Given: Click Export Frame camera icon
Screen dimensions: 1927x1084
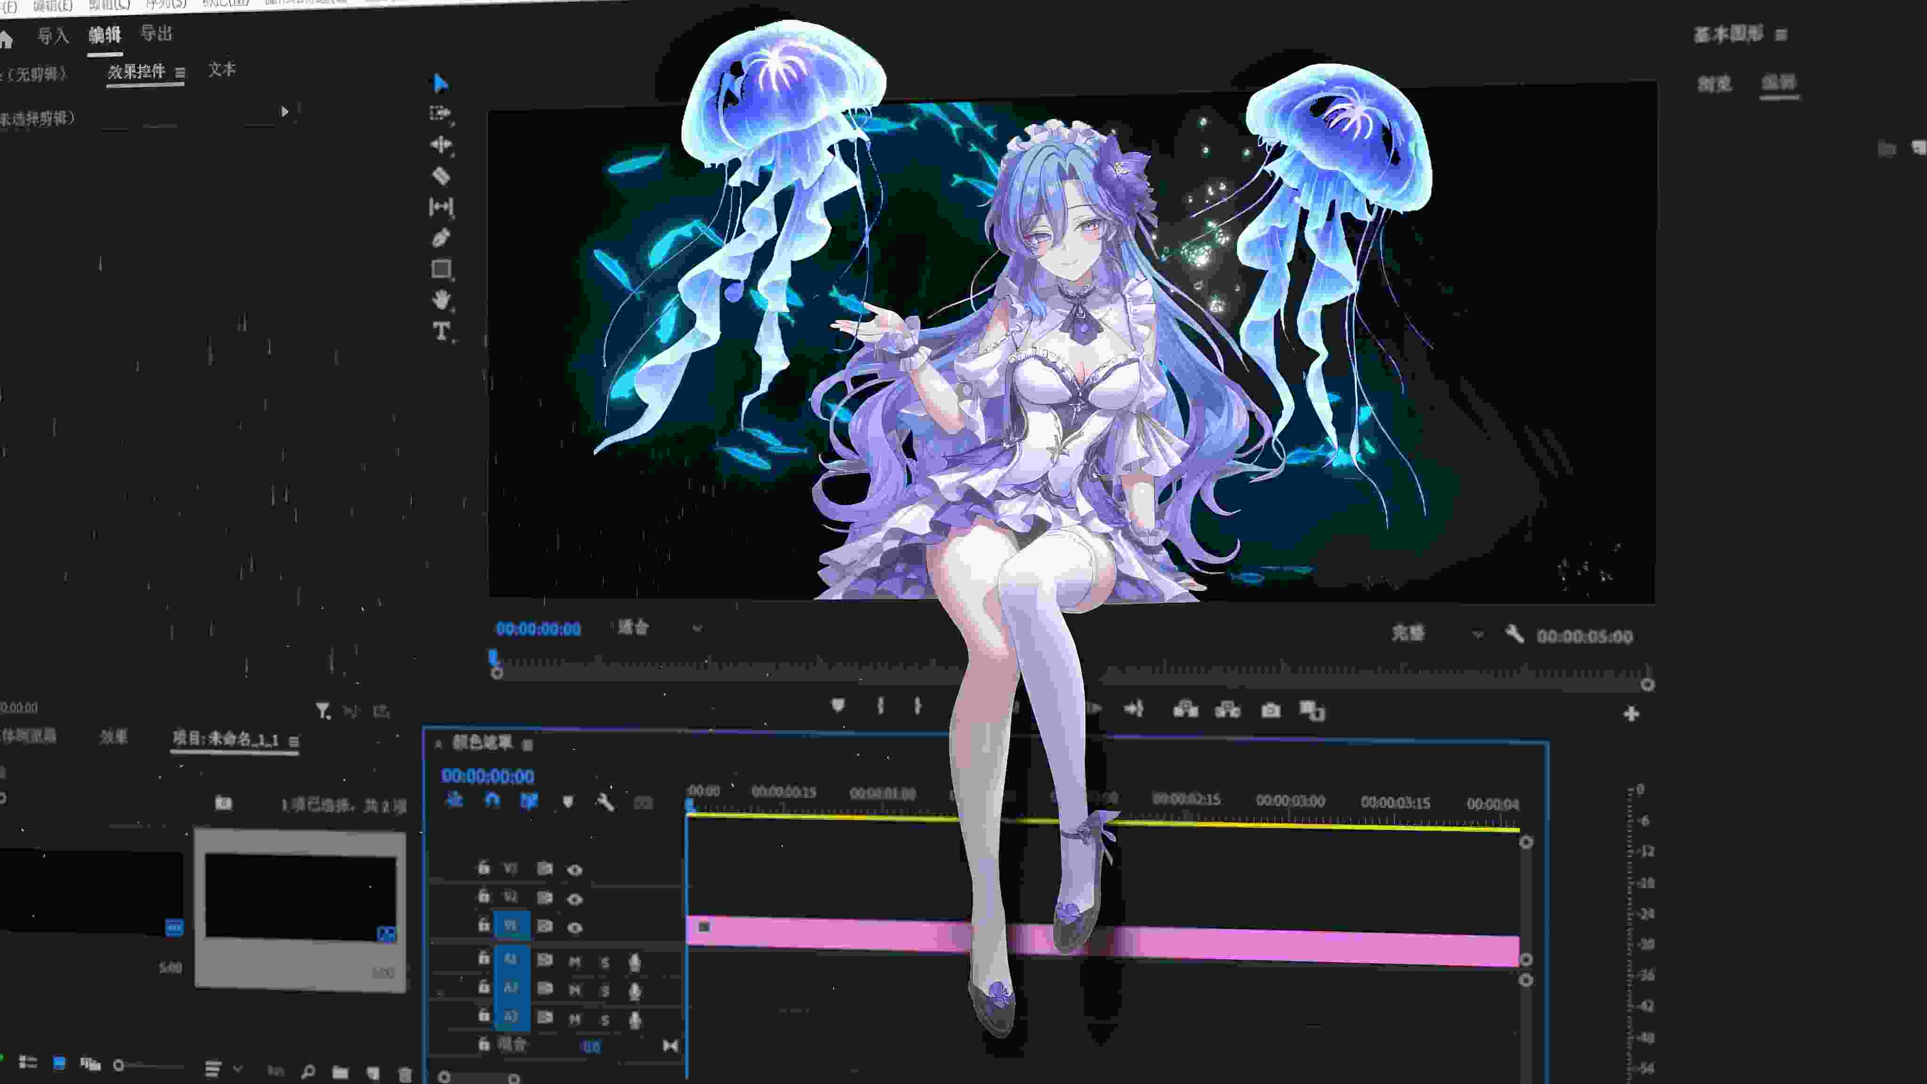Looking at the screenshot, I should 1270,710.
